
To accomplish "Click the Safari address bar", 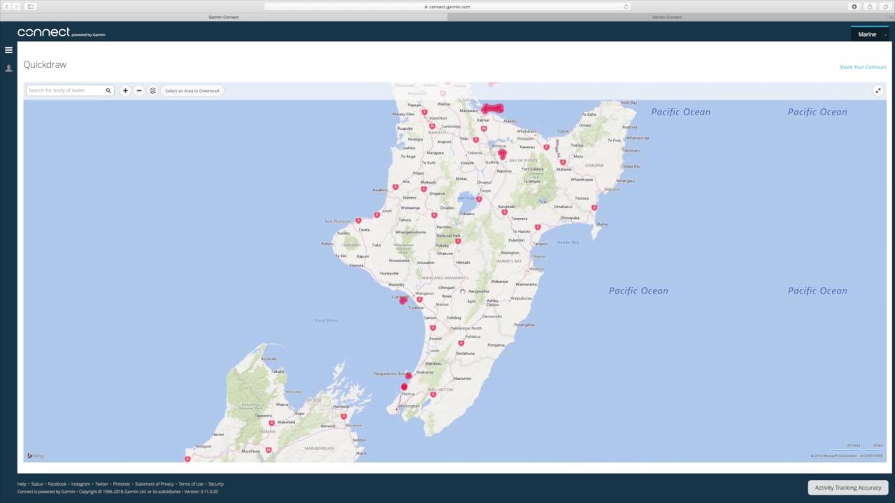I will coord(447,6).
